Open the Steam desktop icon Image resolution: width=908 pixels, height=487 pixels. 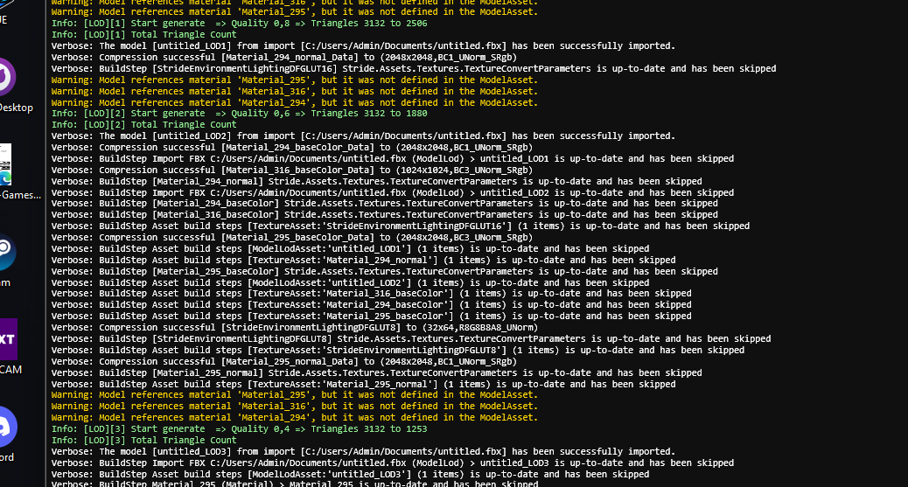[7, 252]
